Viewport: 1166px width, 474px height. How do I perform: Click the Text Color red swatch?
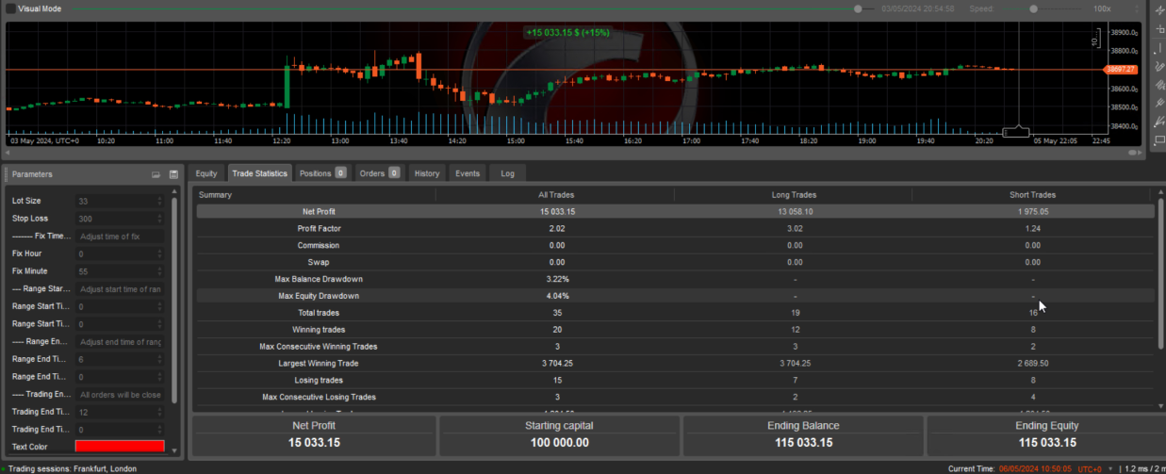click(120, 447)
